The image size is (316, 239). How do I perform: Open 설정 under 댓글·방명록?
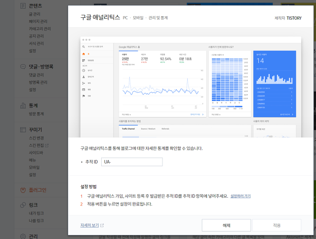(x=33, y=90)
